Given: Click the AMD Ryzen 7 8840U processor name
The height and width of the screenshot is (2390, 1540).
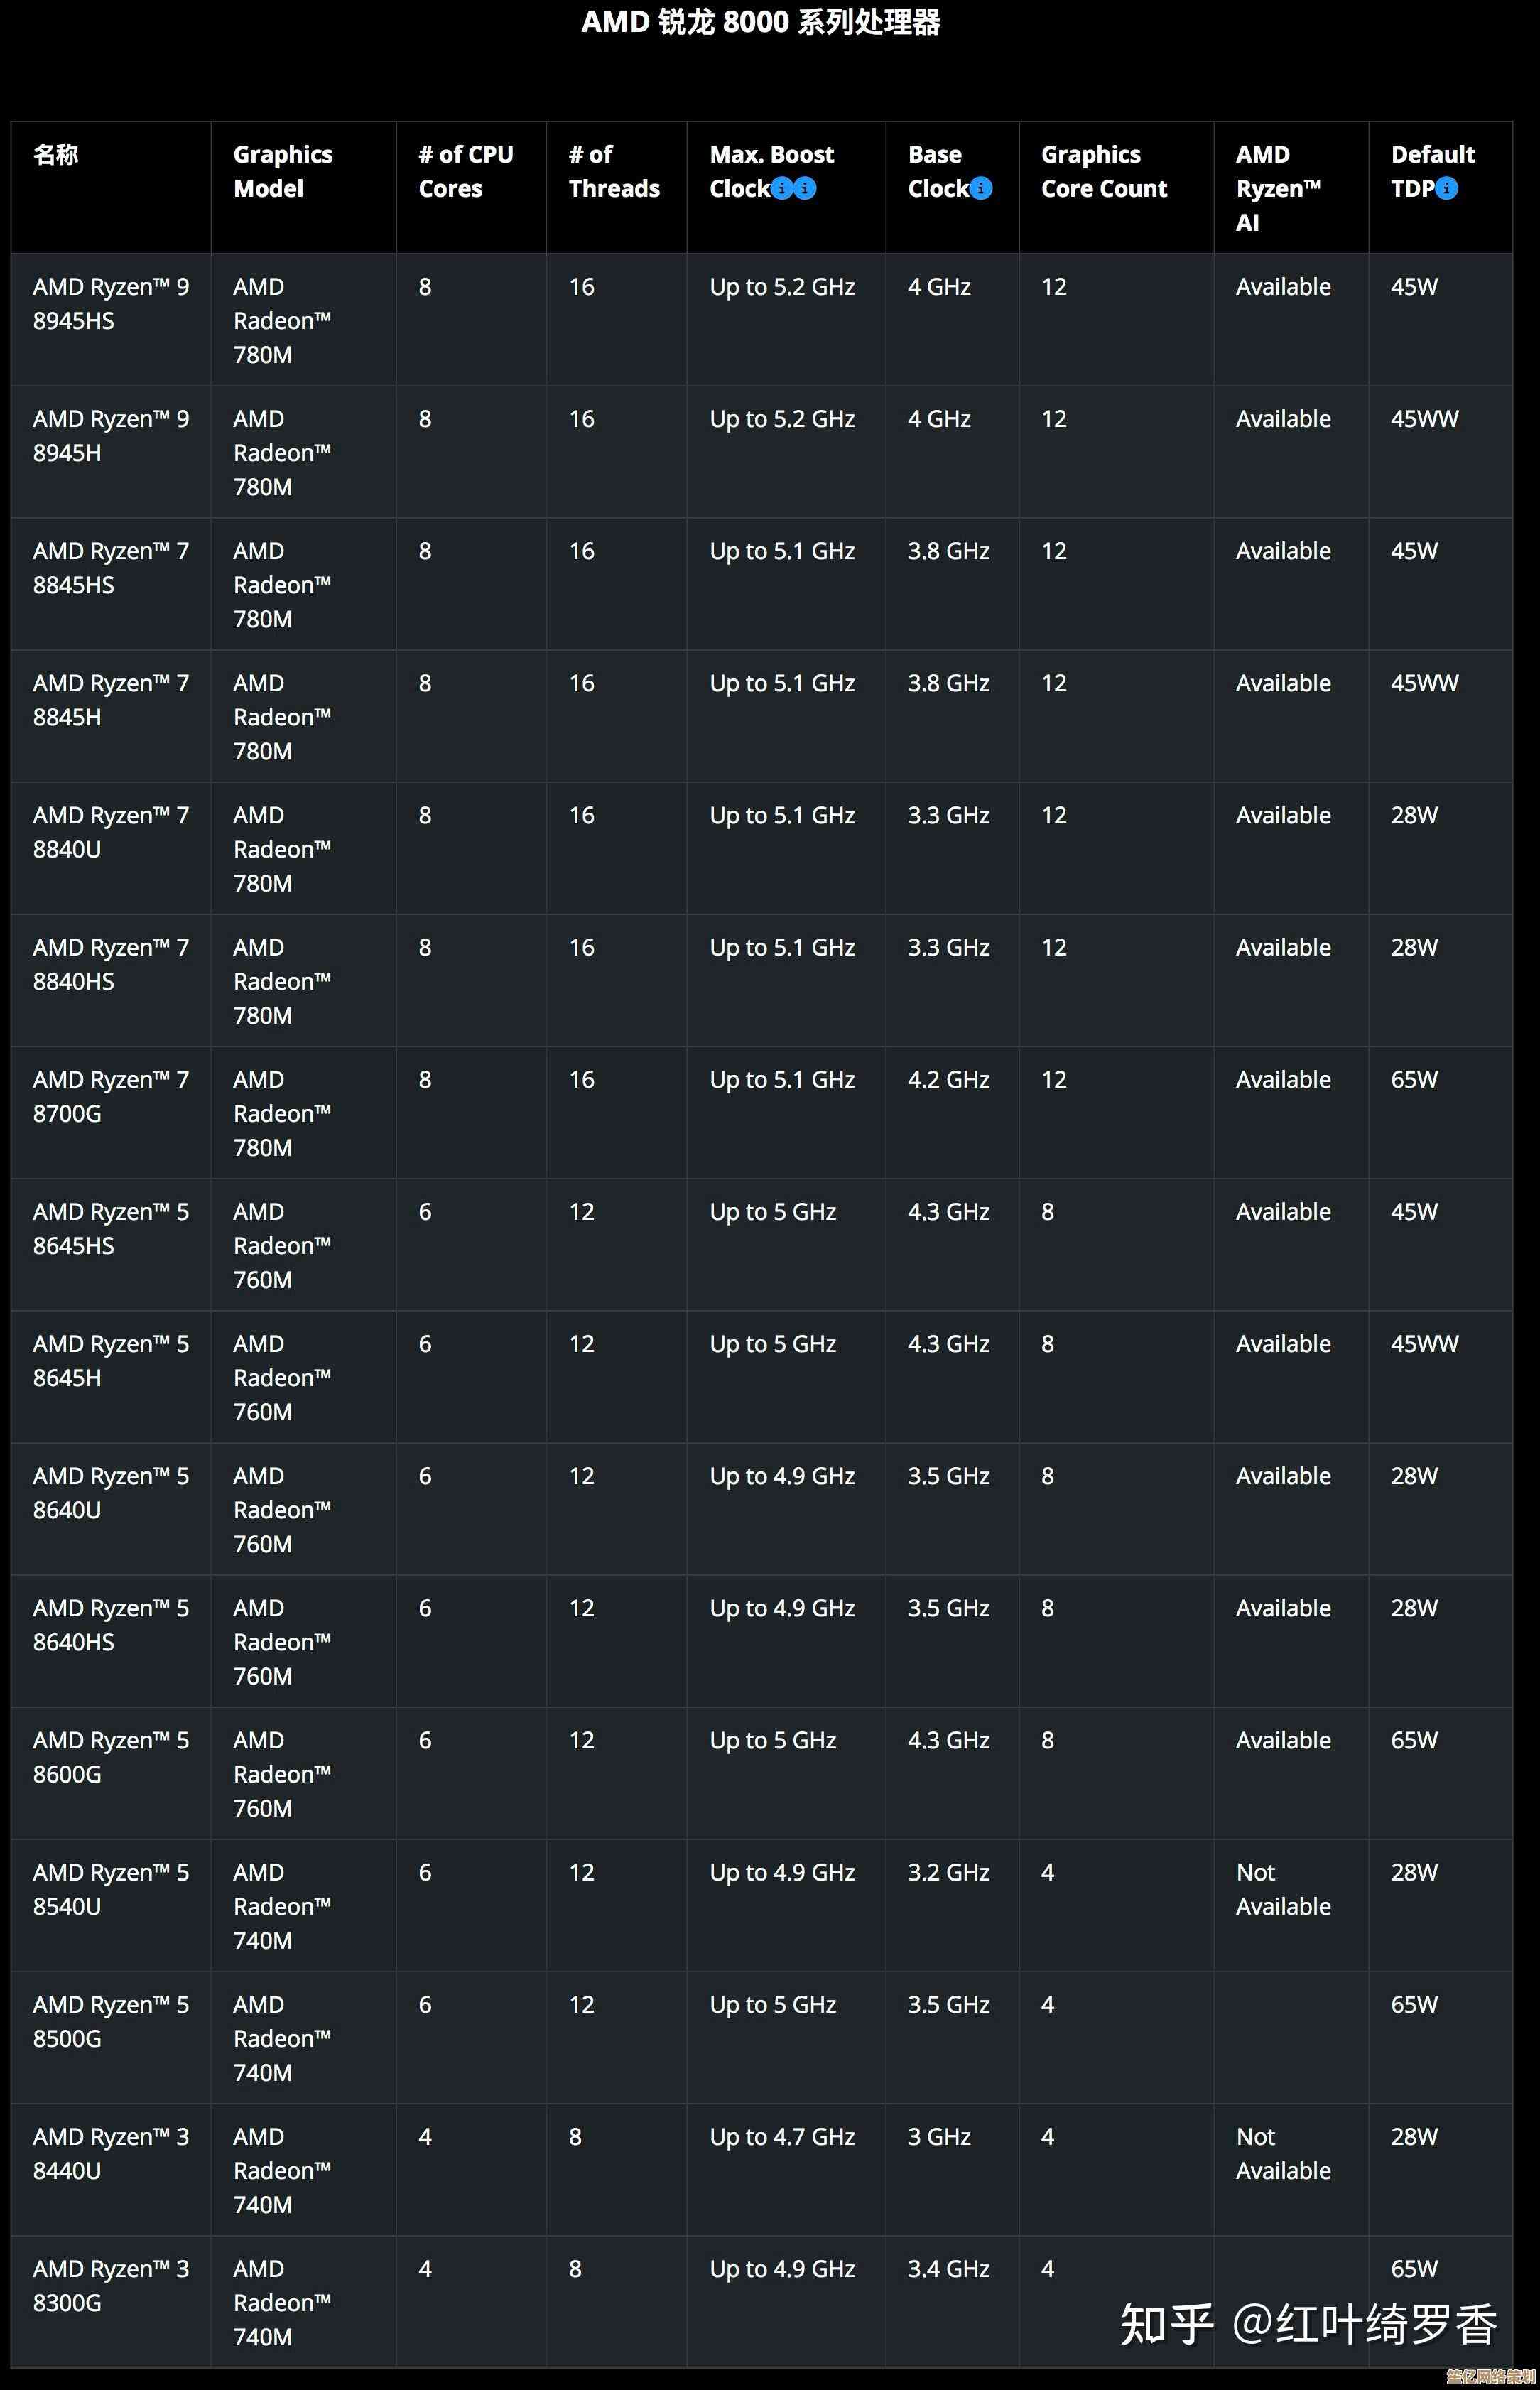Looking at the screenshot, I should point(110,832).
